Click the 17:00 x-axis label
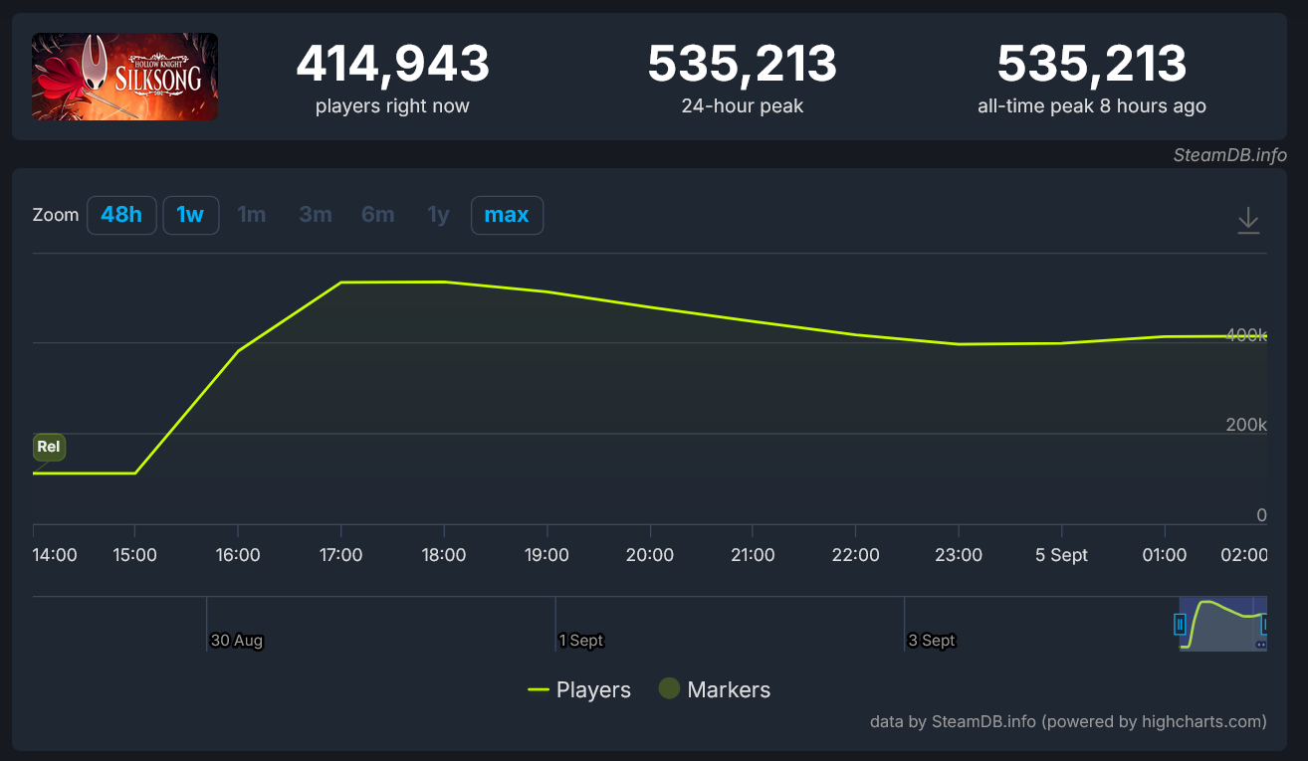Viewport: 1308px width, 761px height. tap(340, 555)
